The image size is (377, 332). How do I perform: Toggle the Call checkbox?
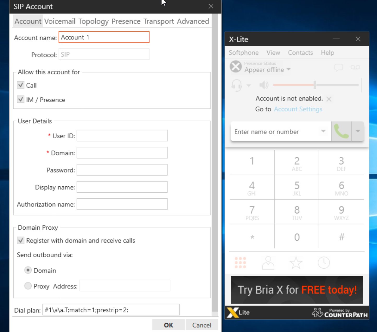pos(21,85)
